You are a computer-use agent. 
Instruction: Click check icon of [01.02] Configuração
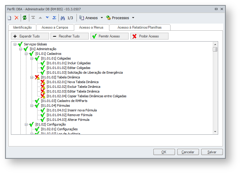pos(32,124)
